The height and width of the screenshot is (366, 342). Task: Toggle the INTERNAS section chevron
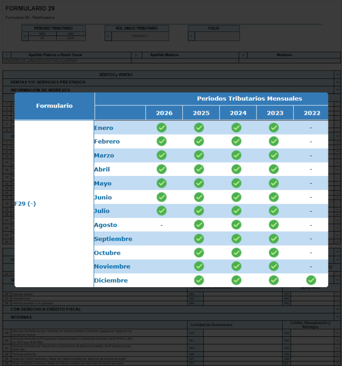(337, 317)
